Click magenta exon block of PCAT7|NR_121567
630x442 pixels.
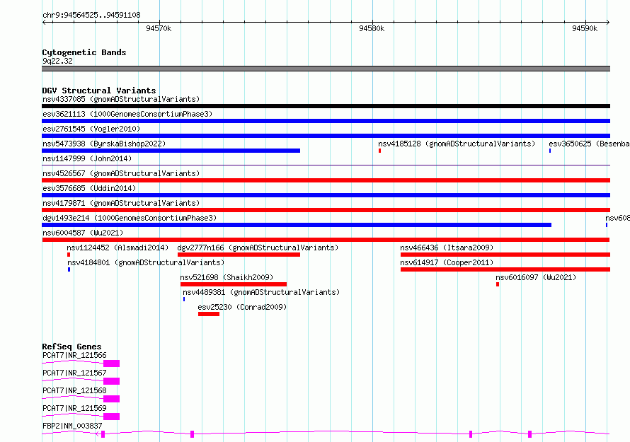[x=111, y=381]
